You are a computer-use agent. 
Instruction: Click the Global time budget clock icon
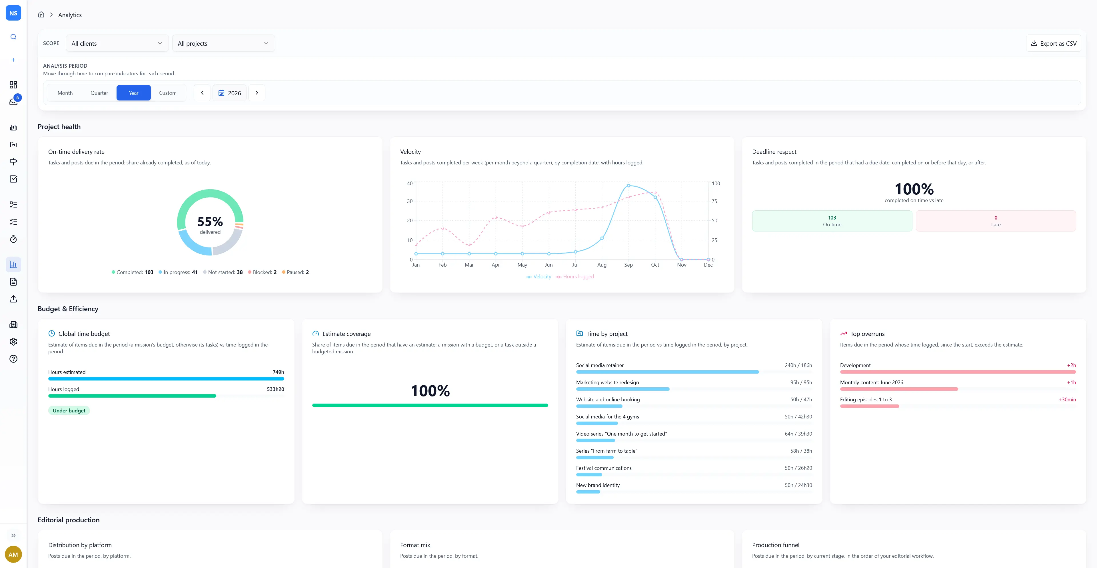click(51, 334)
